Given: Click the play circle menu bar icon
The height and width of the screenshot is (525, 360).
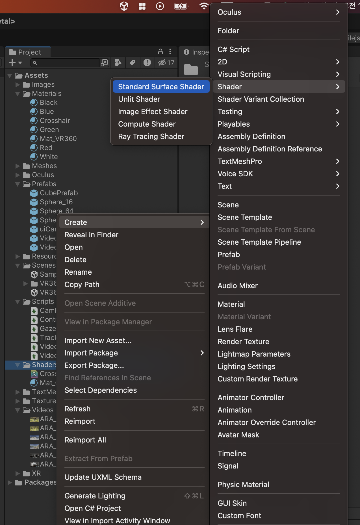Looking at the screenshot, I should click(x=160, y=6).
